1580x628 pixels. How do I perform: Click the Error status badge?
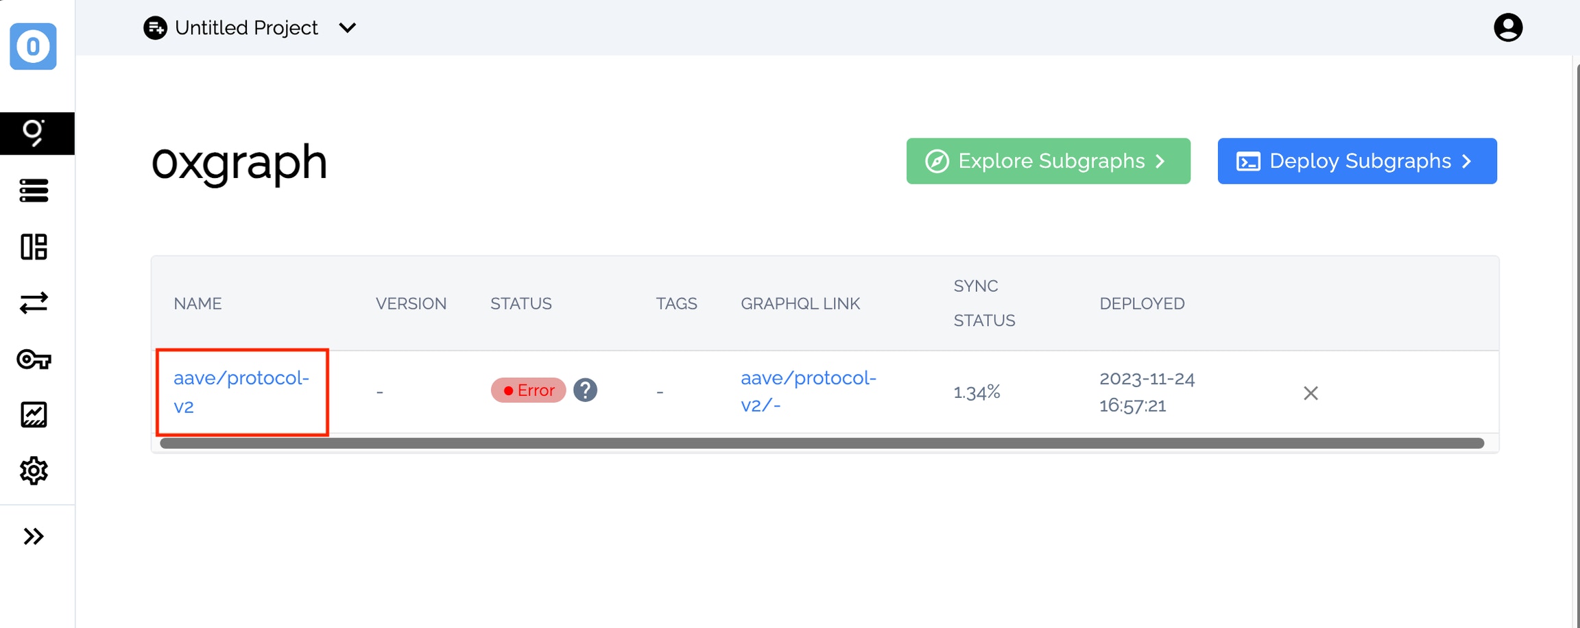pyautogui.click(x=528, y=390)
